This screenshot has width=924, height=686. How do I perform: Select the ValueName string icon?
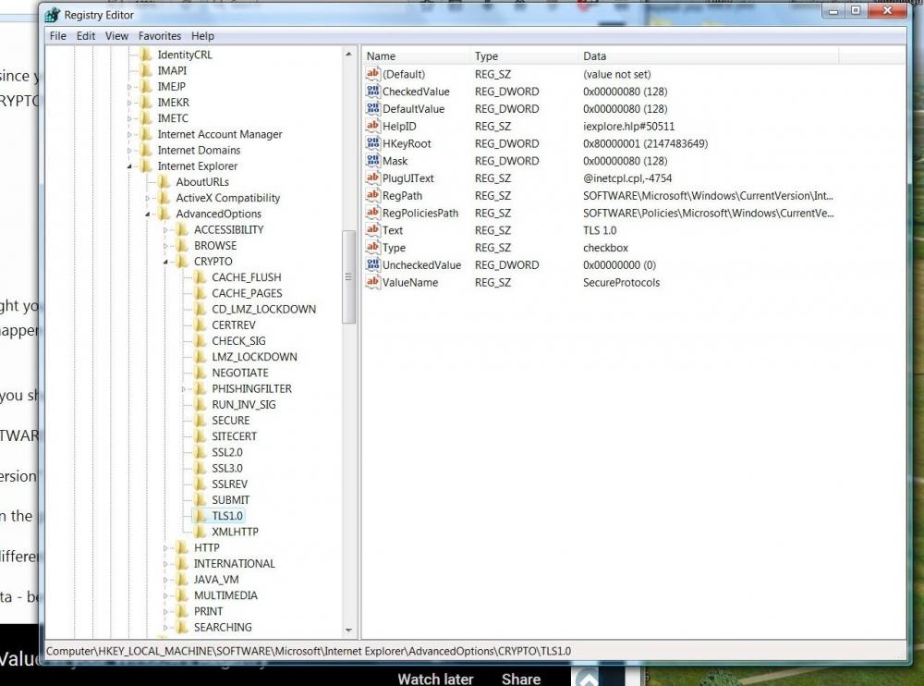coord(373,282)
